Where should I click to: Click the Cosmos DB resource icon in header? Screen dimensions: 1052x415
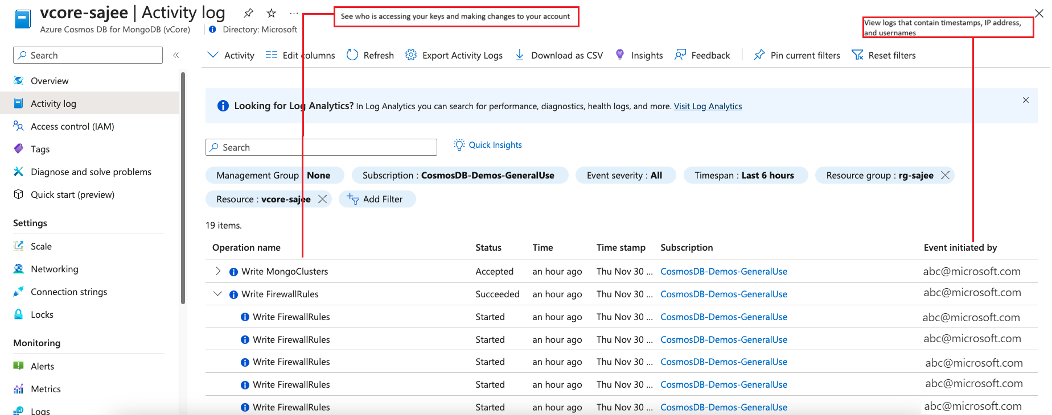[23, 19]
